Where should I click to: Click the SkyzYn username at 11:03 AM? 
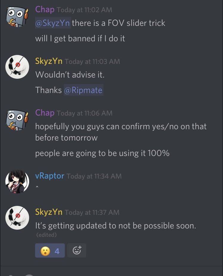click(49, 61)
